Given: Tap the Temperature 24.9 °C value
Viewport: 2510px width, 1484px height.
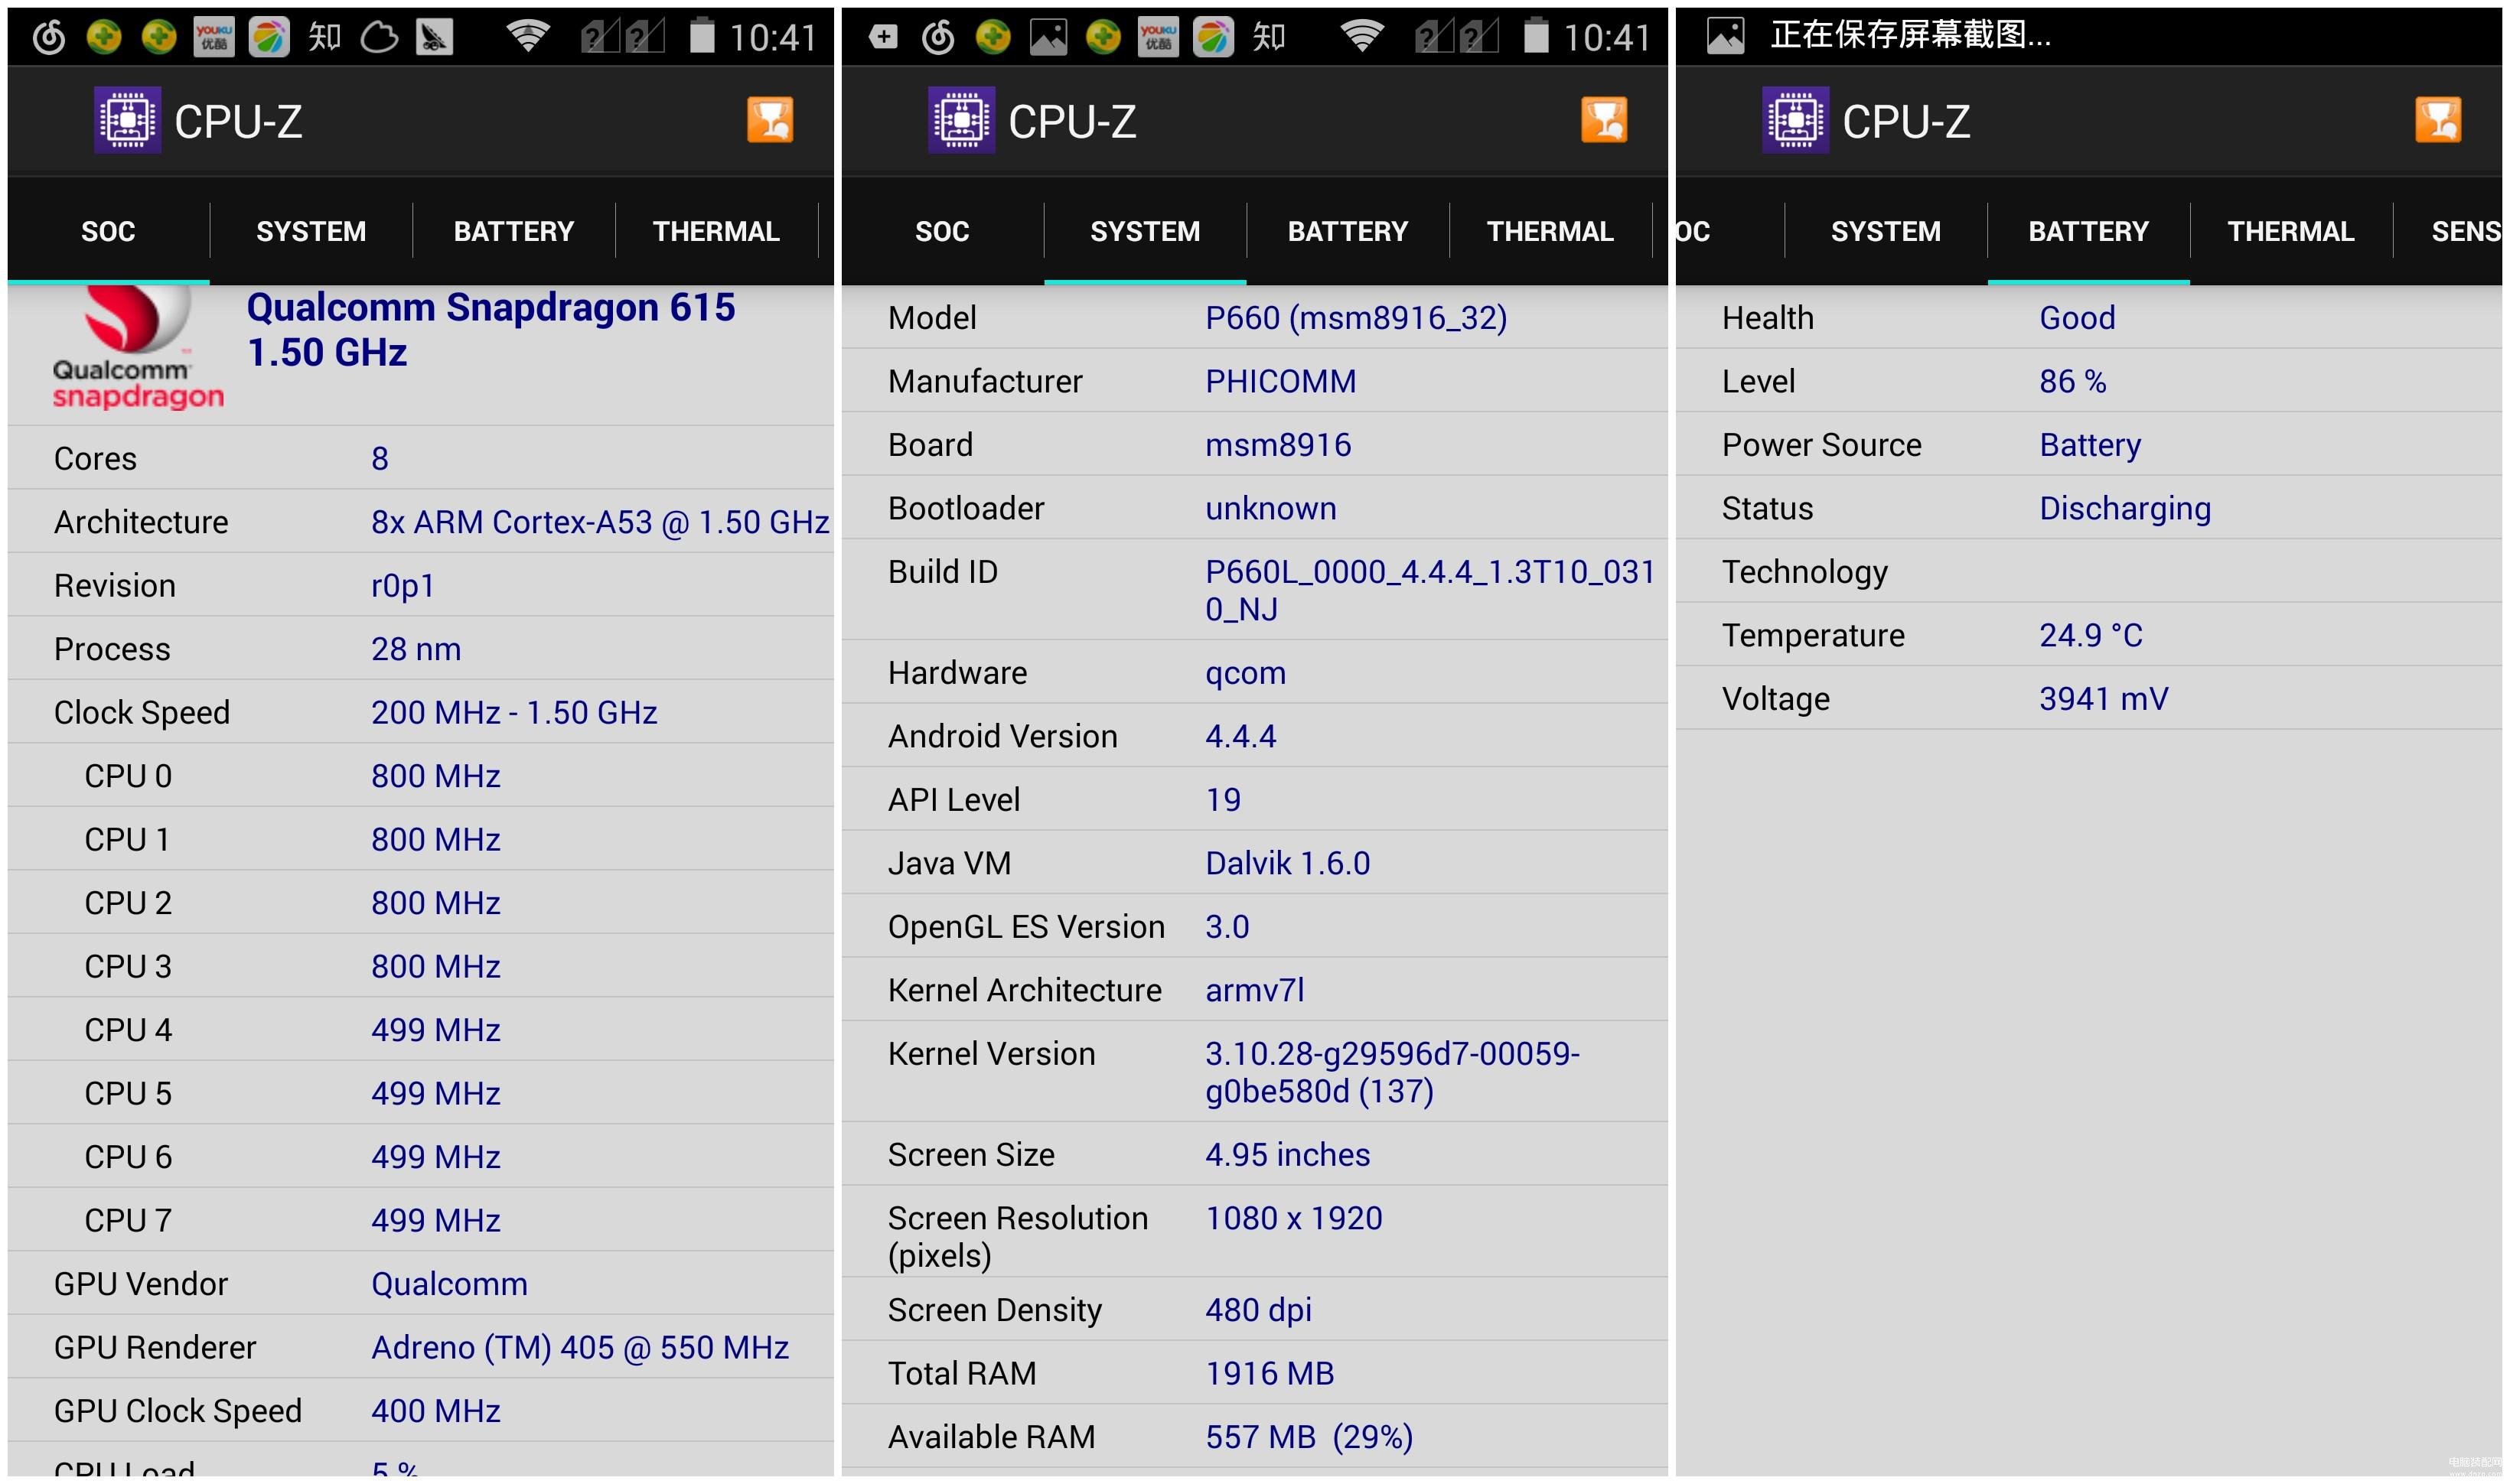Looking at the screenshot, I should [x=2091, y=634].
